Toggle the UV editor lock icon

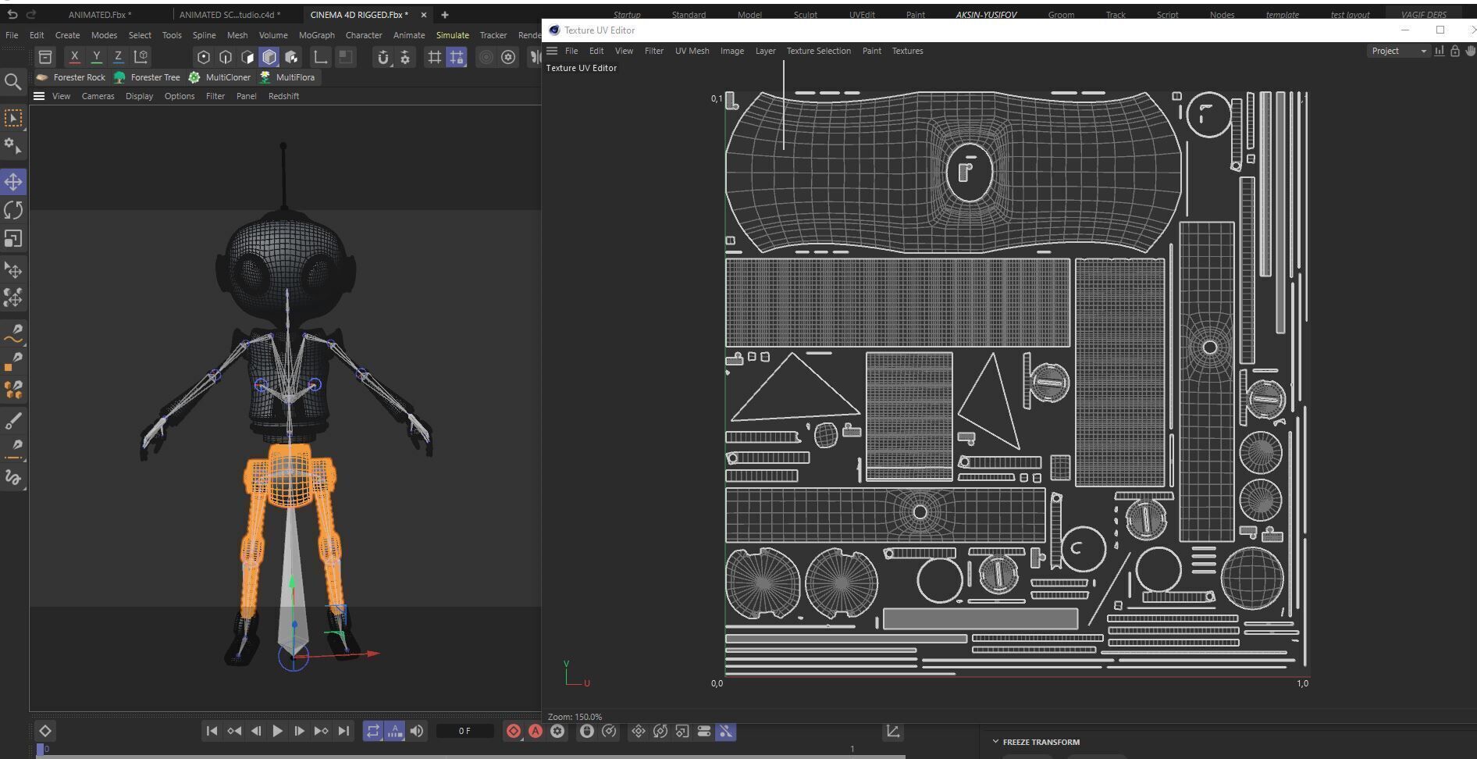click(1455, 51)
